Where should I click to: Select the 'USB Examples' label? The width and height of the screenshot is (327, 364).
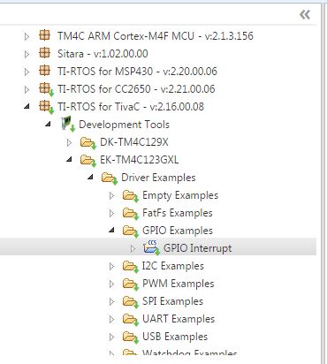click(175, 337)
